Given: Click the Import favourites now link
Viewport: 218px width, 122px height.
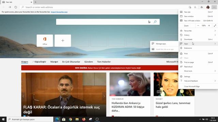Looking at the screenshot, I should (x=59, y=12).
